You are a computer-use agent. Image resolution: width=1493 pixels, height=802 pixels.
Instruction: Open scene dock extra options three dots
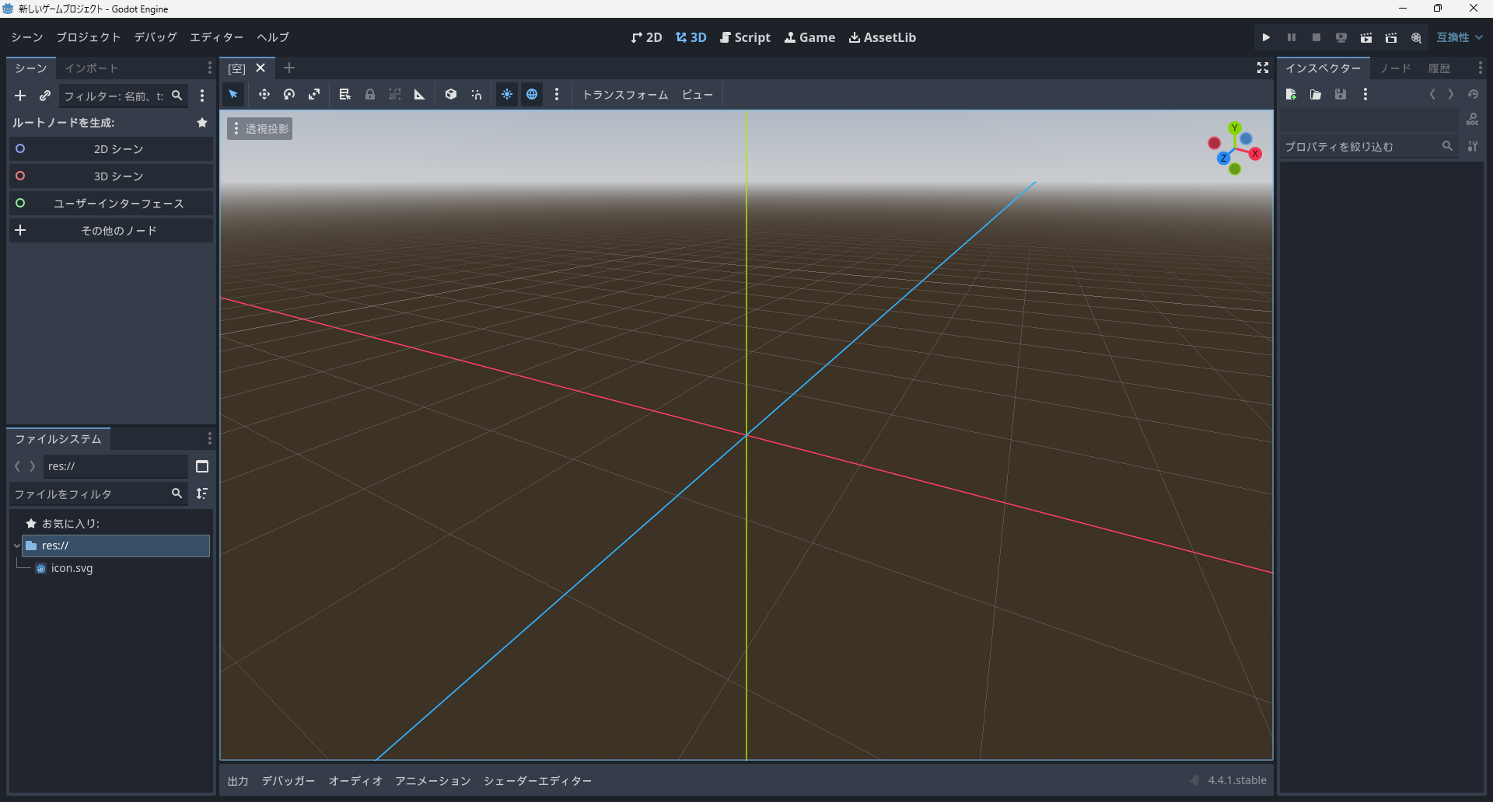(x=202, y=96)
